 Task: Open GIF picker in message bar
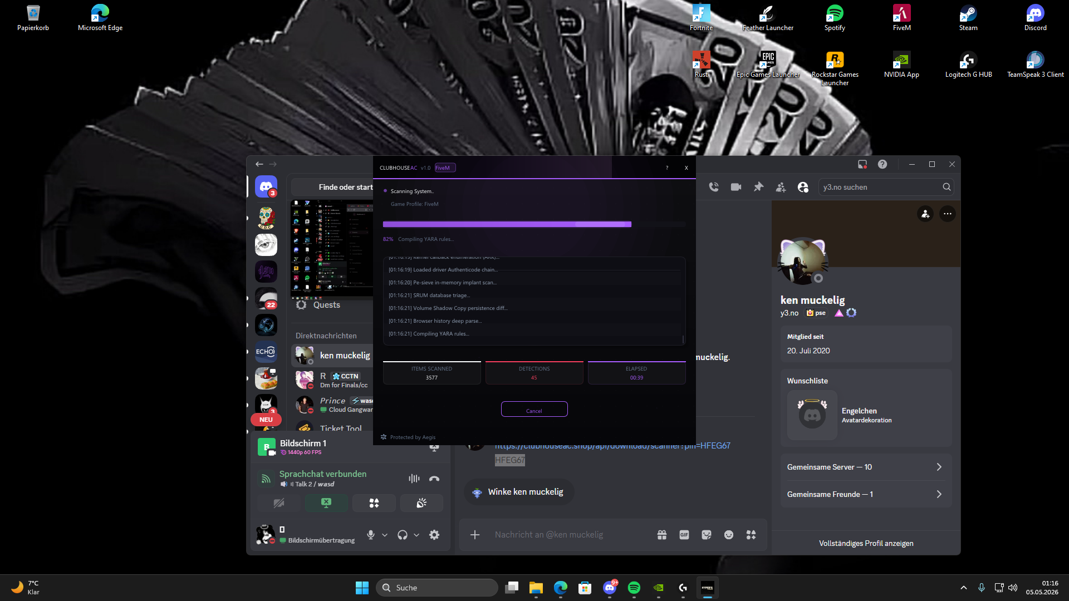pos(684,535)
